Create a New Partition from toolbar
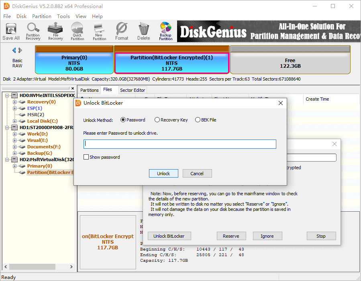This screenshot has height=281, width=361. click(99, 31)
